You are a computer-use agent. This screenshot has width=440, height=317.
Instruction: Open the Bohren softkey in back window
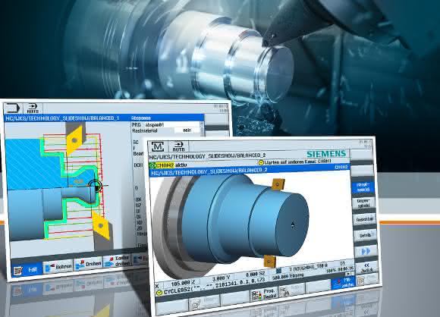58,266
